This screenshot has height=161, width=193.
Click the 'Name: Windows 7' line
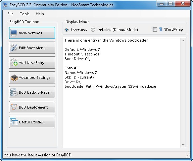(81, 73)
